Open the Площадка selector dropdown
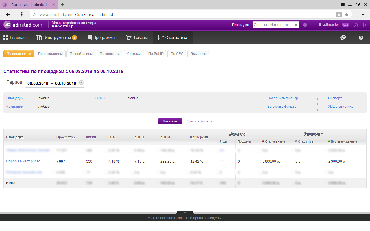Image resolution: width=370 pixels, height=231 pixels. click(x=276, y=25)
